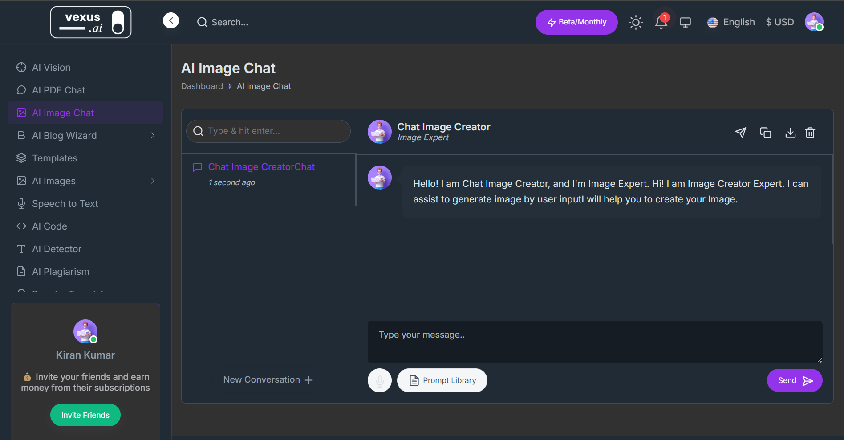Open USD currency selector

[780, 22]
